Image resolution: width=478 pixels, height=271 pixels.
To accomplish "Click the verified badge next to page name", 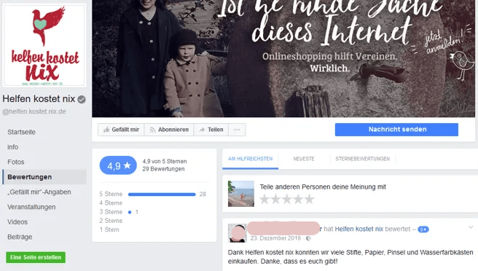I will (82, 99).
